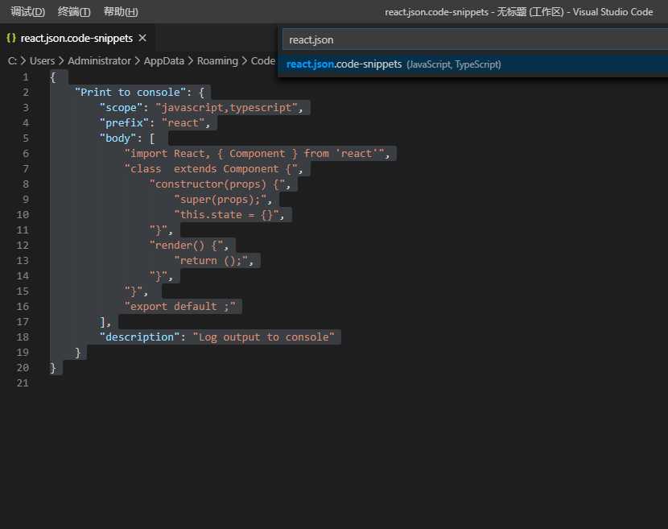Click line number 17 in the gutter
The width and height of the screenshot is (668, 529).
click(x=23, y=321)
